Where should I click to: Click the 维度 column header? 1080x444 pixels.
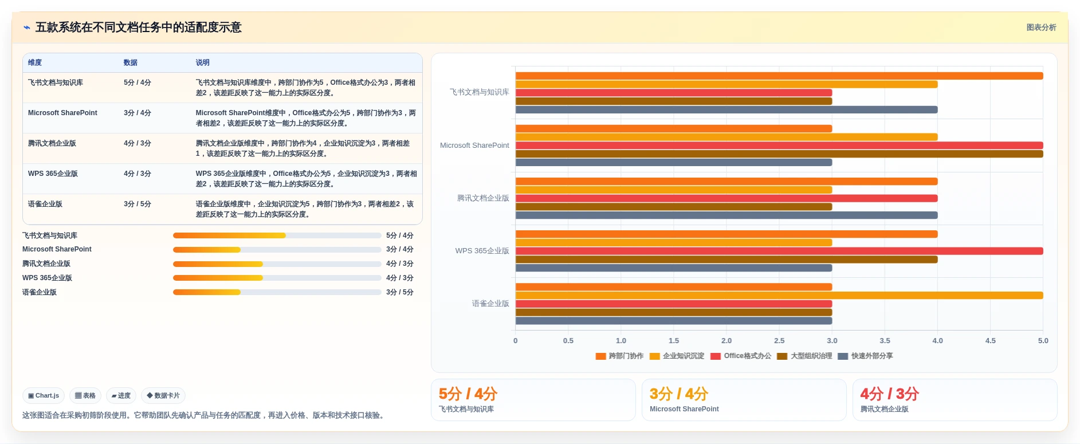point(35,62)
